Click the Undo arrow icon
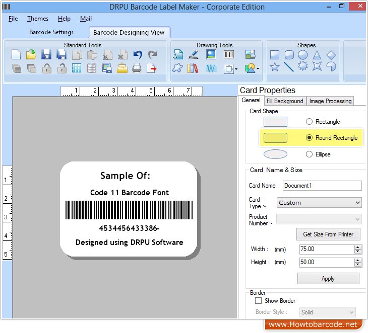Image resolution: width=368 pixels, height=333 pixels. coord(138,55)
